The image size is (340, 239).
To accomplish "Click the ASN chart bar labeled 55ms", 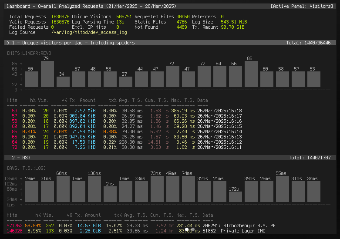I will tap(283, 189).
